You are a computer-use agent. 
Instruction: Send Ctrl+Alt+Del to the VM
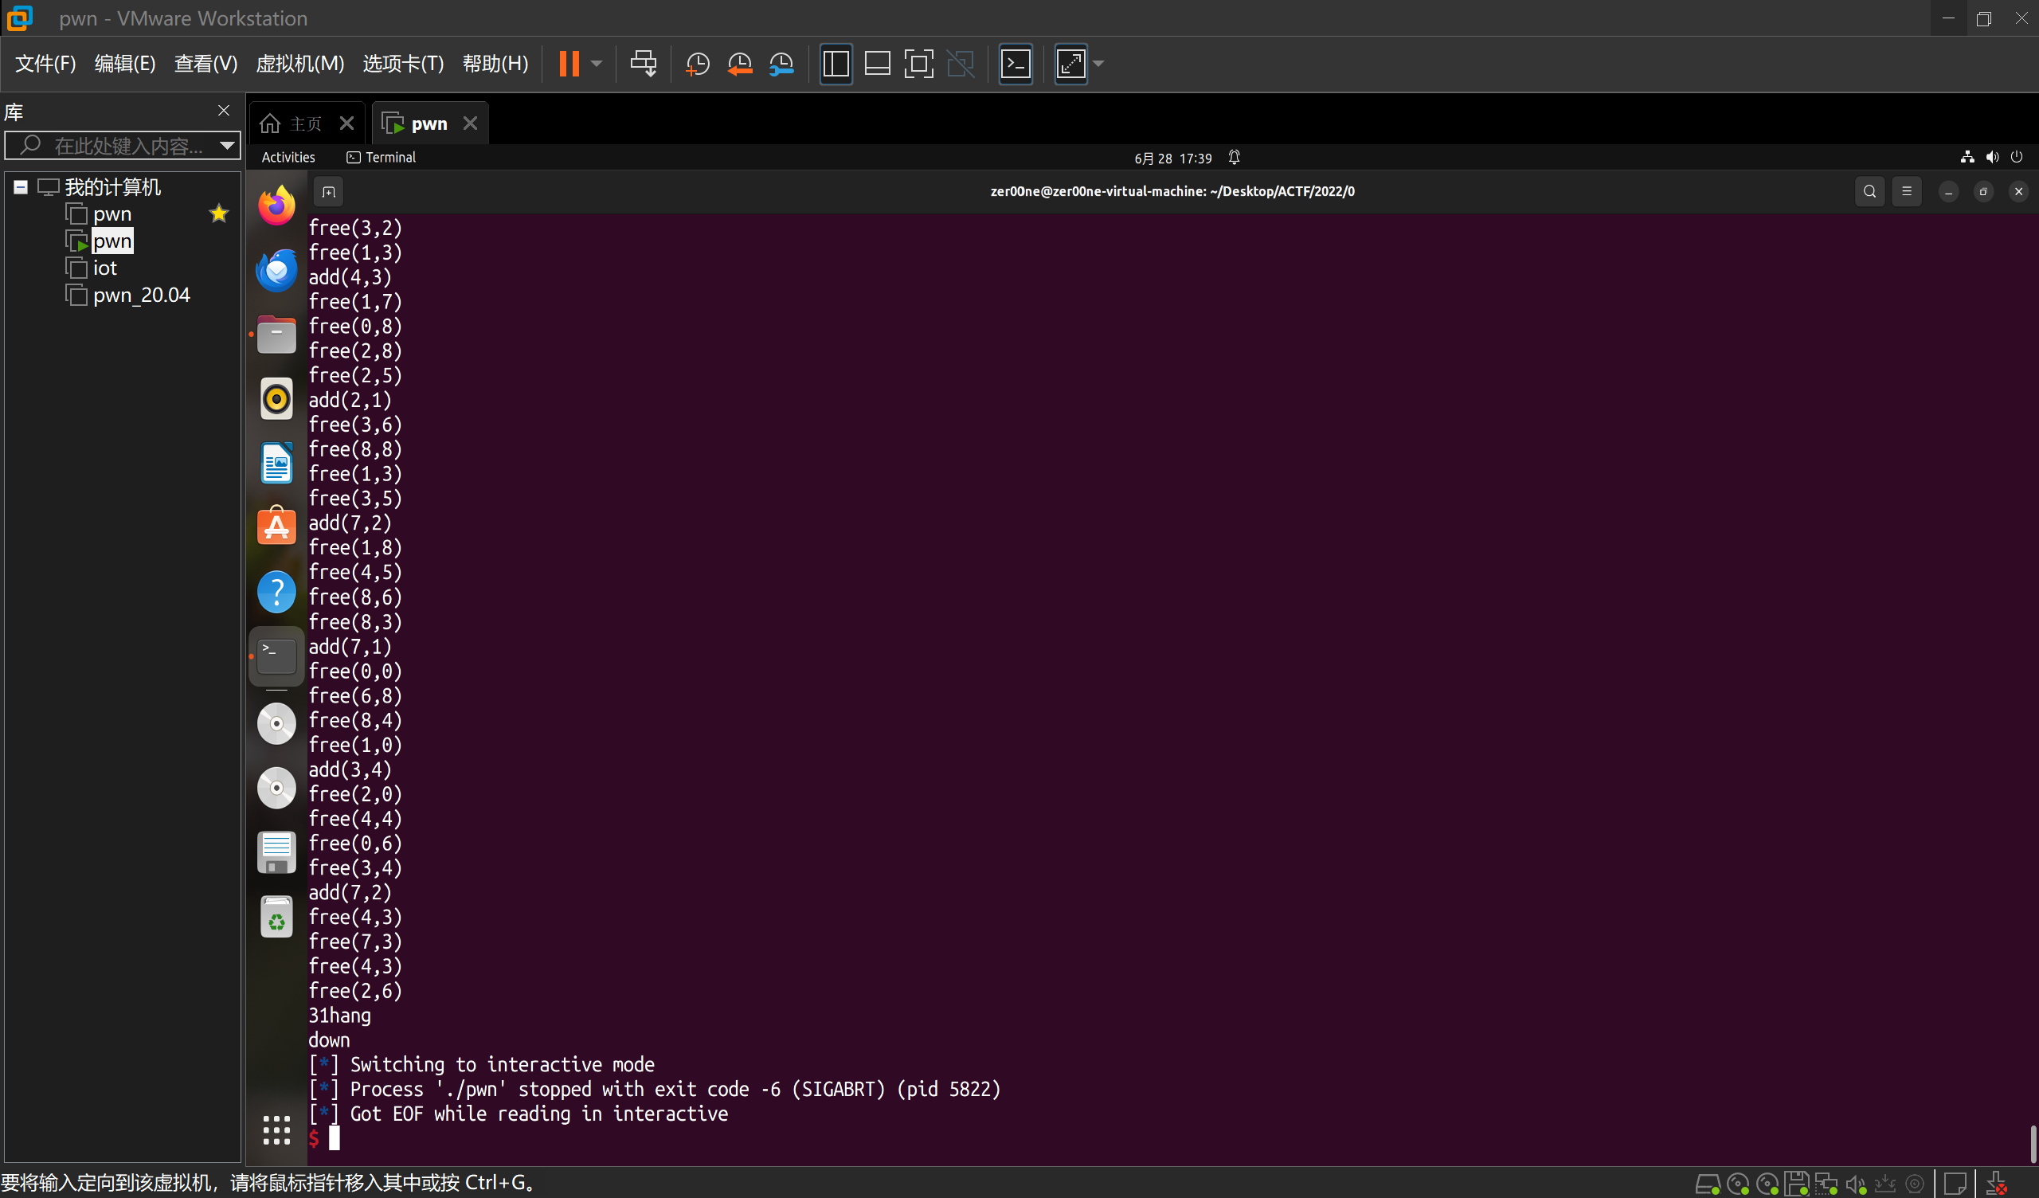644,63
